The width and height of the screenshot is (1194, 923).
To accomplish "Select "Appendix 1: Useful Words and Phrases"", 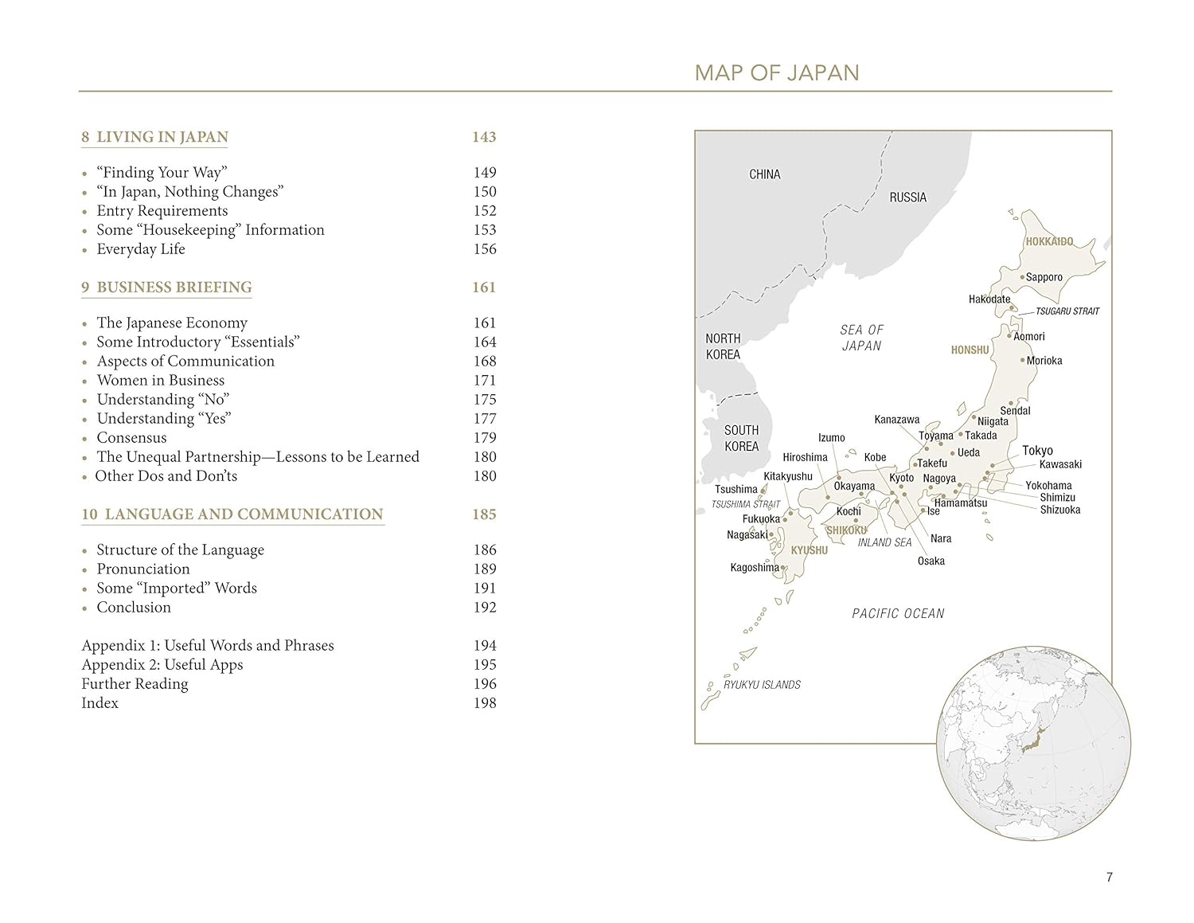I will [207, 645].
